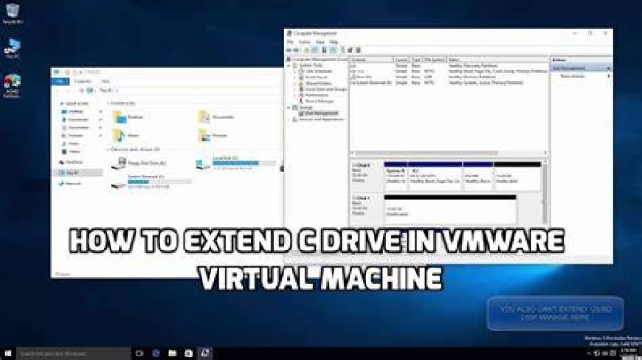Select Task Scheduler in the console tree
The image size is (642, 360).
pyautogui.click(x=316, y=71)
